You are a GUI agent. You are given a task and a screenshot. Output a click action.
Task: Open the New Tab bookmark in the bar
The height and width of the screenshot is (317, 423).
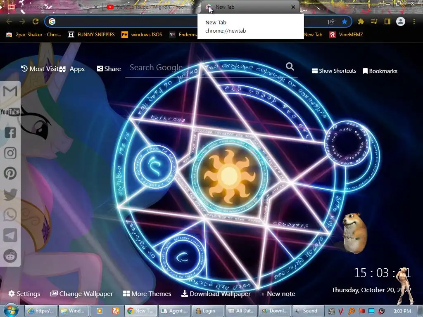(x=313, y=35)
